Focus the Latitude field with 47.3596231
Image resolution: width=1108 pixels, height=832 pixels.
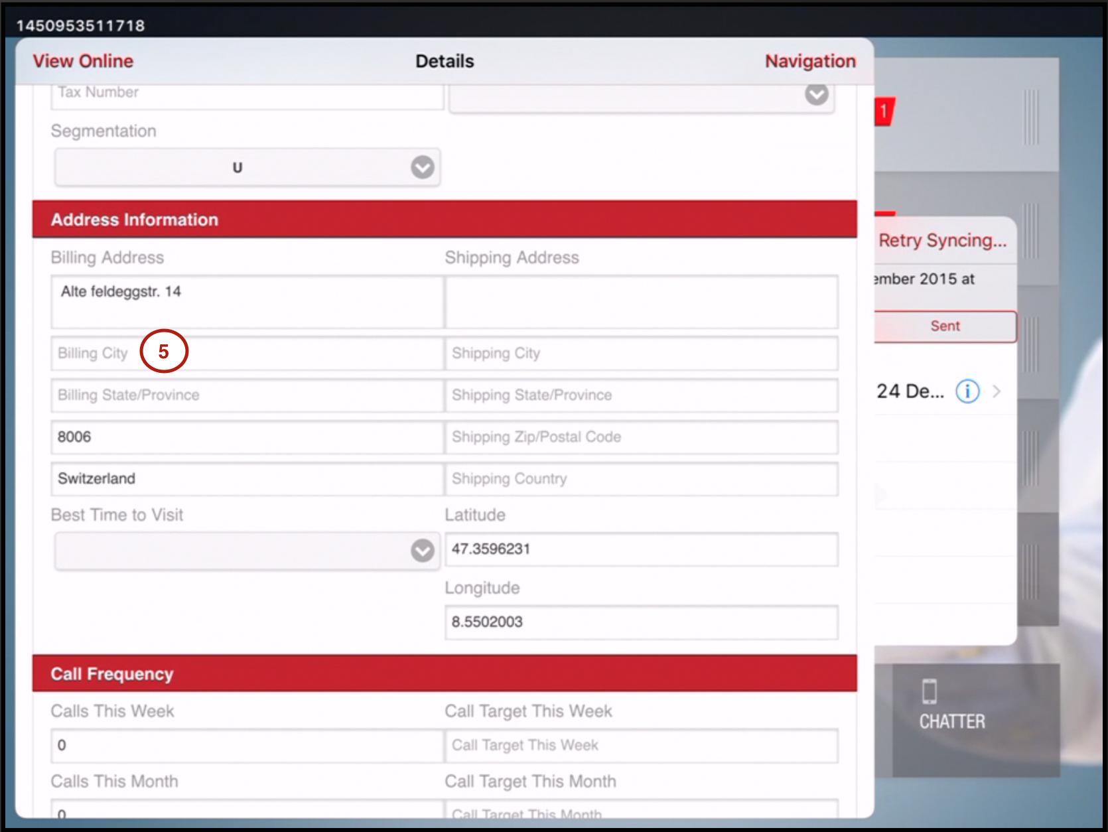(641, 549)
